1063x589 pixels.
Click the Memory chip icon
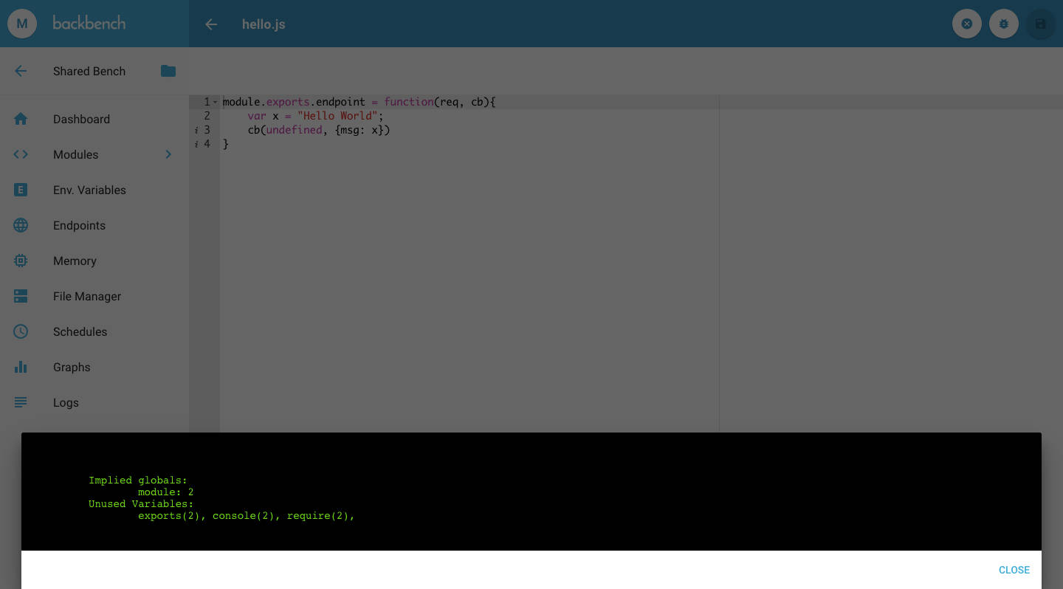[21, 261]
